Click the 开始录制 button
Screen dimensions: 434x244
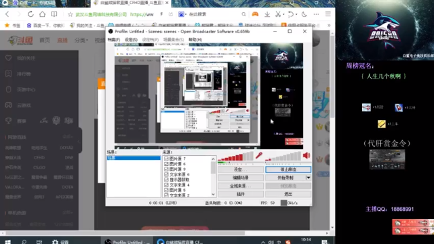(x=285, y=178)
